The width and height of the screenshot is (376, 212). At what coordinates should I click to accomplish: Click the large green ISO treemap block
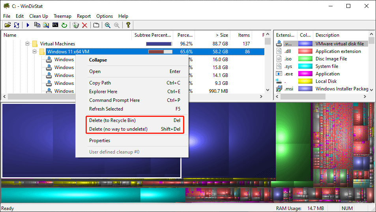pos(294,141)
